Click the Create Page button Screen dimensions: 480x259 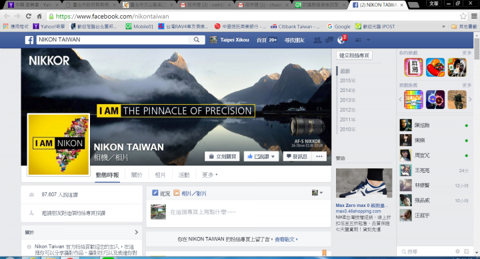point(354,55)
